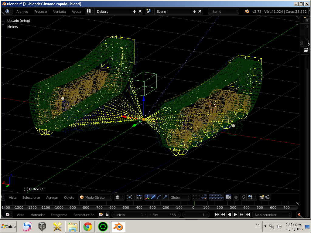Toggle the 3D manipulator axes widget
The image size is (311, 233).
click(x=147, y=197)
